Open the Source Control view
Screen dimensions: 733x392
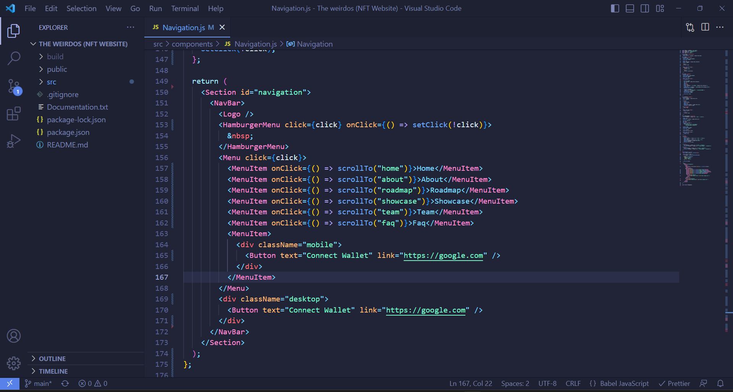14,87
